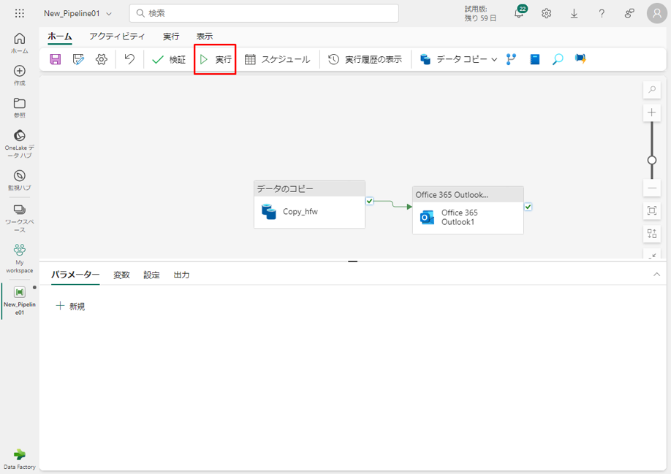Open pipeline settings gear in the toolbar
Image resolution: width=671 pixels, height=474 pixels.
tap(102, 59)
